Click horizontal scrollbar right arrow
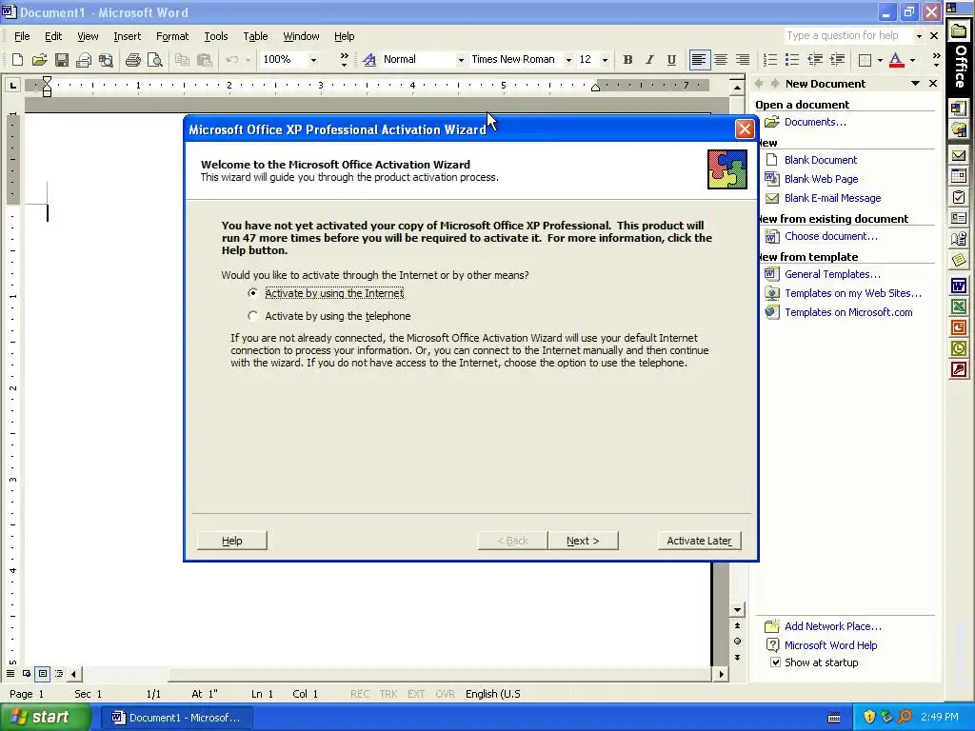Image resolution: width=975 pixels, height=731 pixels. tap(722, 674)
